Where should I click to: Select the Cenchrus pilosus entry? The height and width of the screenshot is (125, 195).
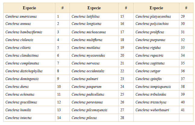94,118
